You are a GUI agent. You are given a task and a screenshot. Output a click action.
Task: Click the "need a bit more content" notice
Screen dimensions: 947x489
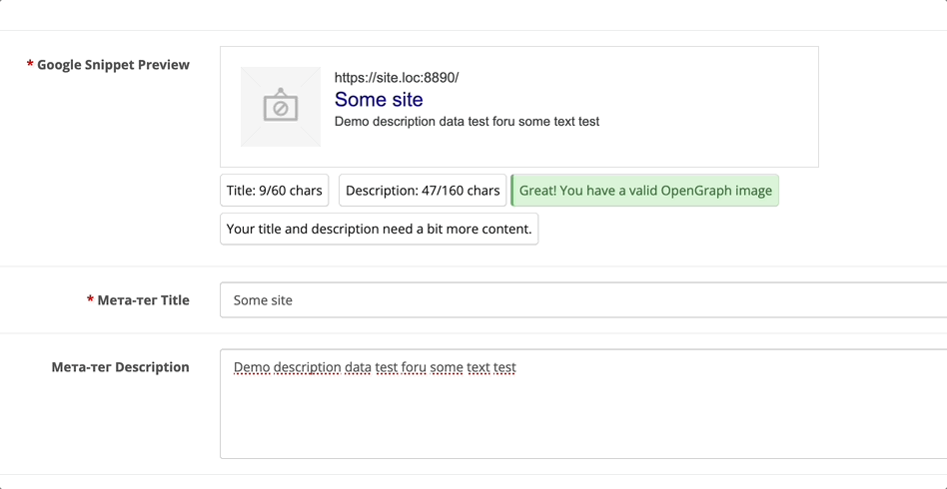click(x=380, y=229)
